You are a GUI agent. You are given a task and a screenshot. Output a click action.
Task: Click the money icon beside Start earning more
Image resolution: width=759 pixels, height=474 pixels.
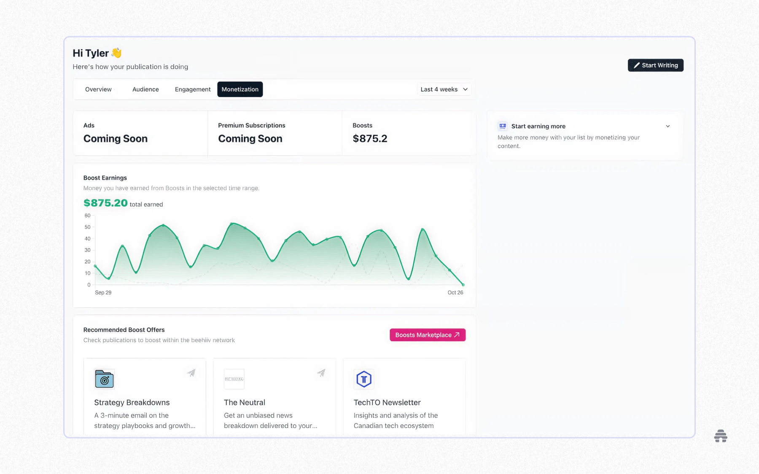click(502, 126)
